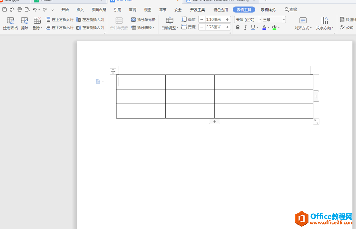Screen dimensions: 356x229
Task: Click Merge Cells (合并单元格)
Action: coord(119,24)
